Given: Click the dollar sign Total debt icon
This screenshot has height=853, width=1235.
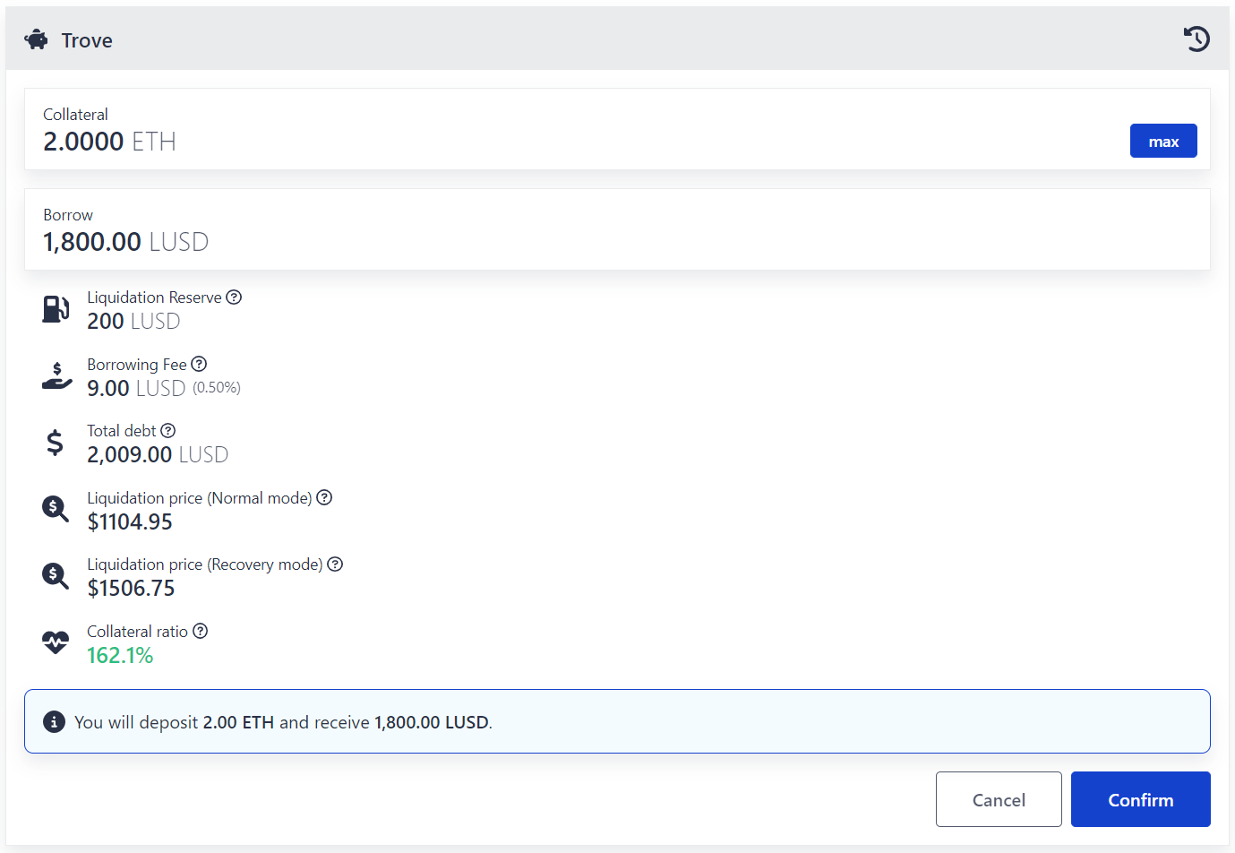Looking at the screenshot, I should [55, 443].
